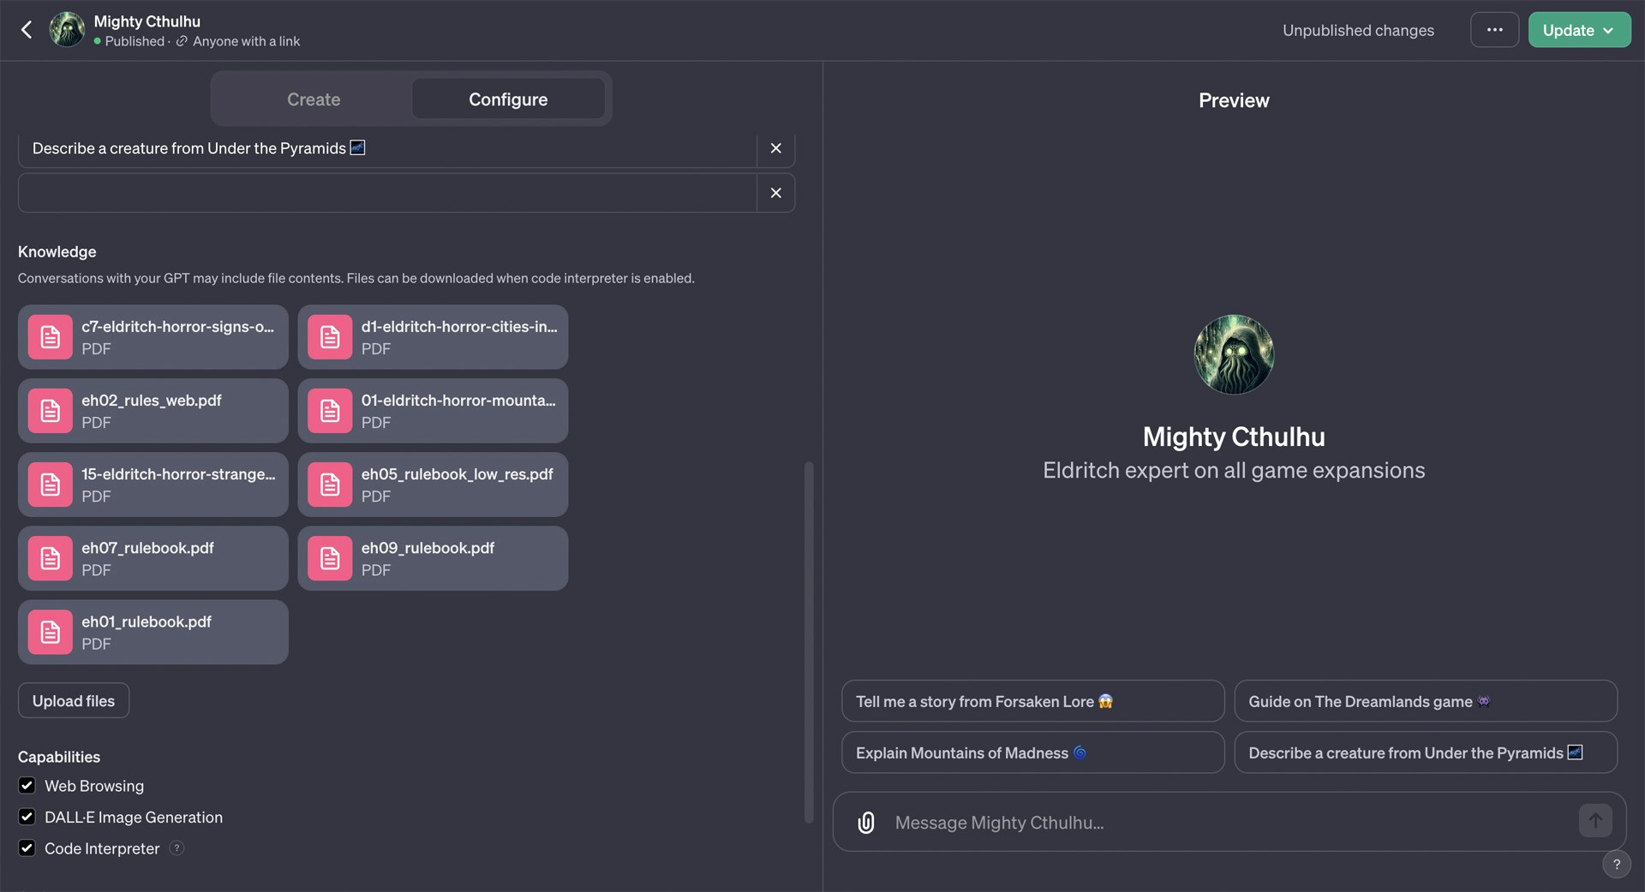Select the eh07_rulebook.pdf file icon
The height and width of the screenshot is (892, 1645).
click(x=51, y=558)
